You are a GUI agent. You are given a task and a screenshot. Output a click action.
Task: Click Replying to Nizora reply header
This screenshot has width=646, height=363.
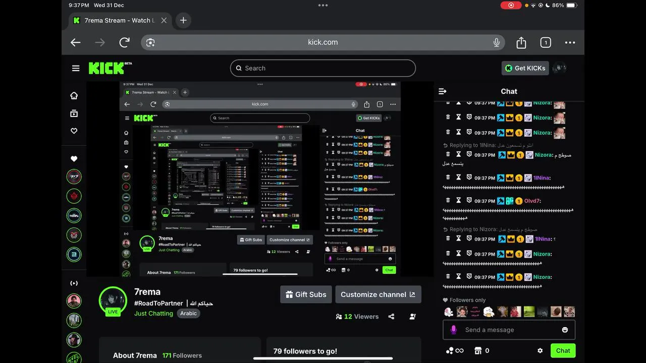(490, 229)
